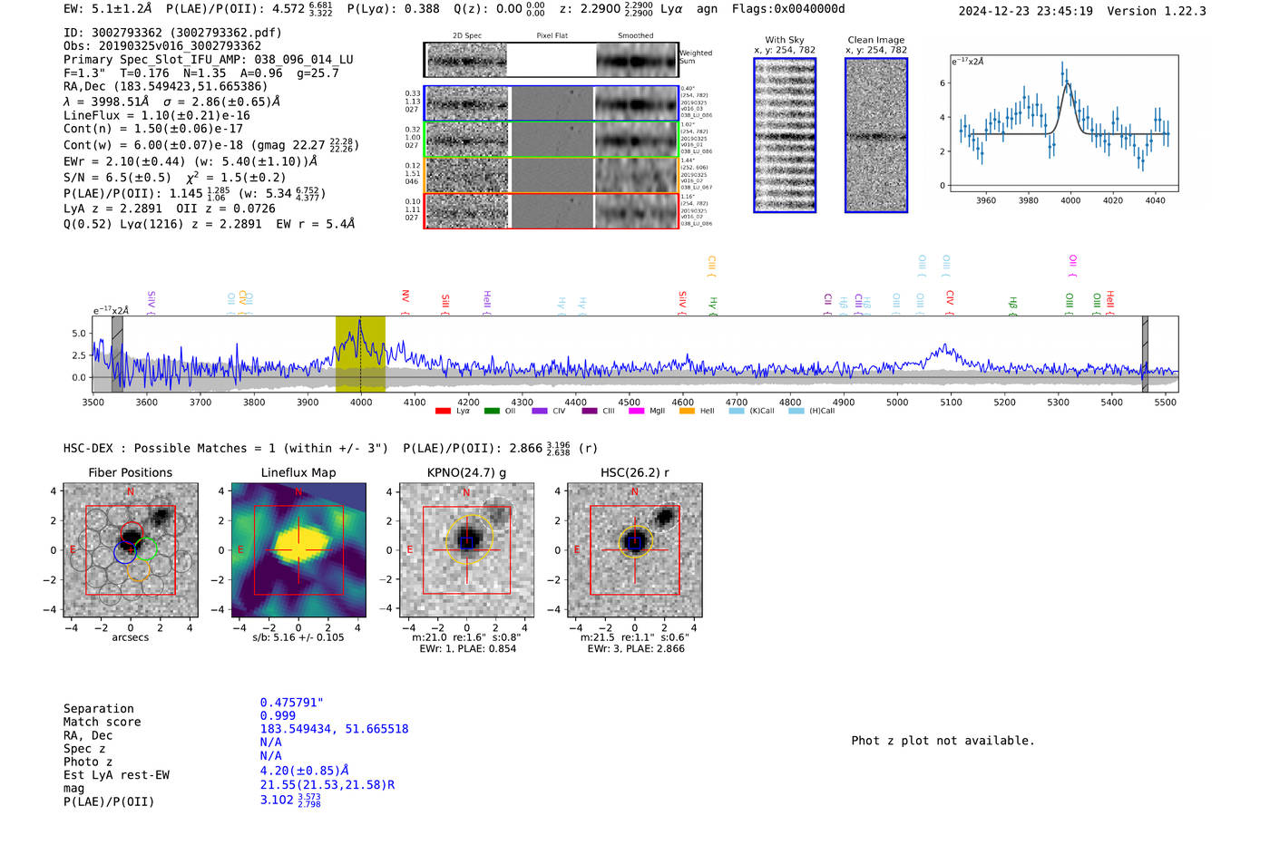Click the Clean Image fiber cutout
The image size is (1270, 864).
876,135
